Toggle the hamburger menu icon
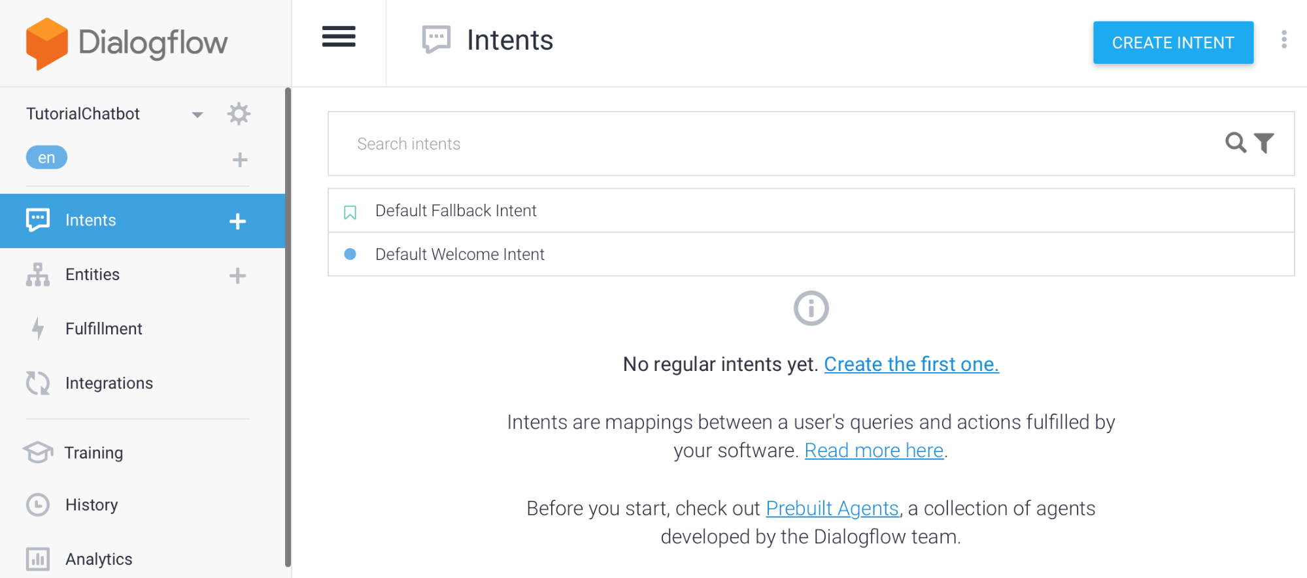Viewport: 1307px width, 578px height. [339, 37]
